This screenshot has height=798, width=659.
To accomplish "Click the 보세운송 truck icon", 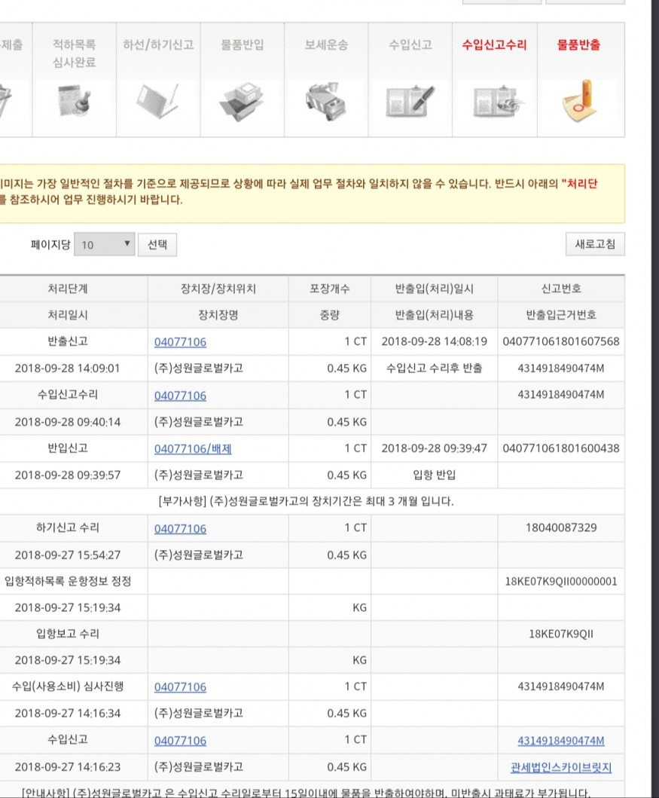I will (326, 99).
